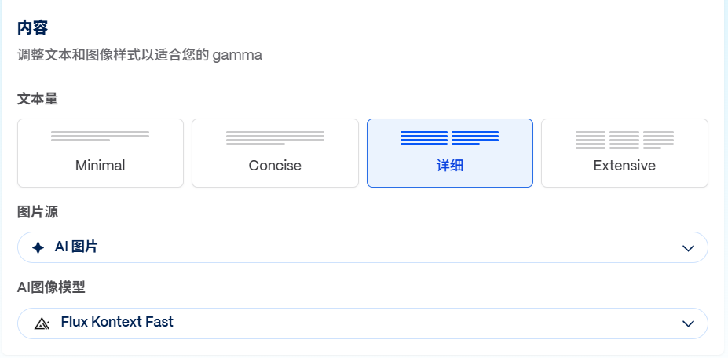The height and width of the screenshot is (358, 728).
Task: Click the blue two-column icon above 详细
Action: [x=450, y=138]
